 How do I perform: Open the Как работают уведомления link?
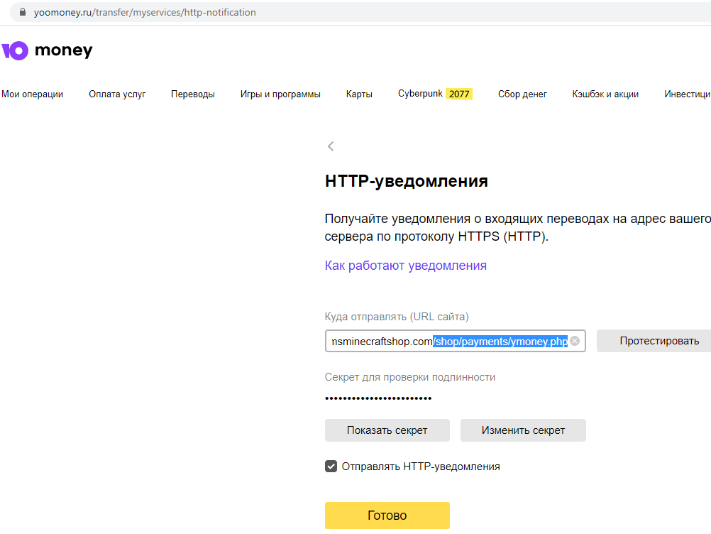(x=405, y=266)
